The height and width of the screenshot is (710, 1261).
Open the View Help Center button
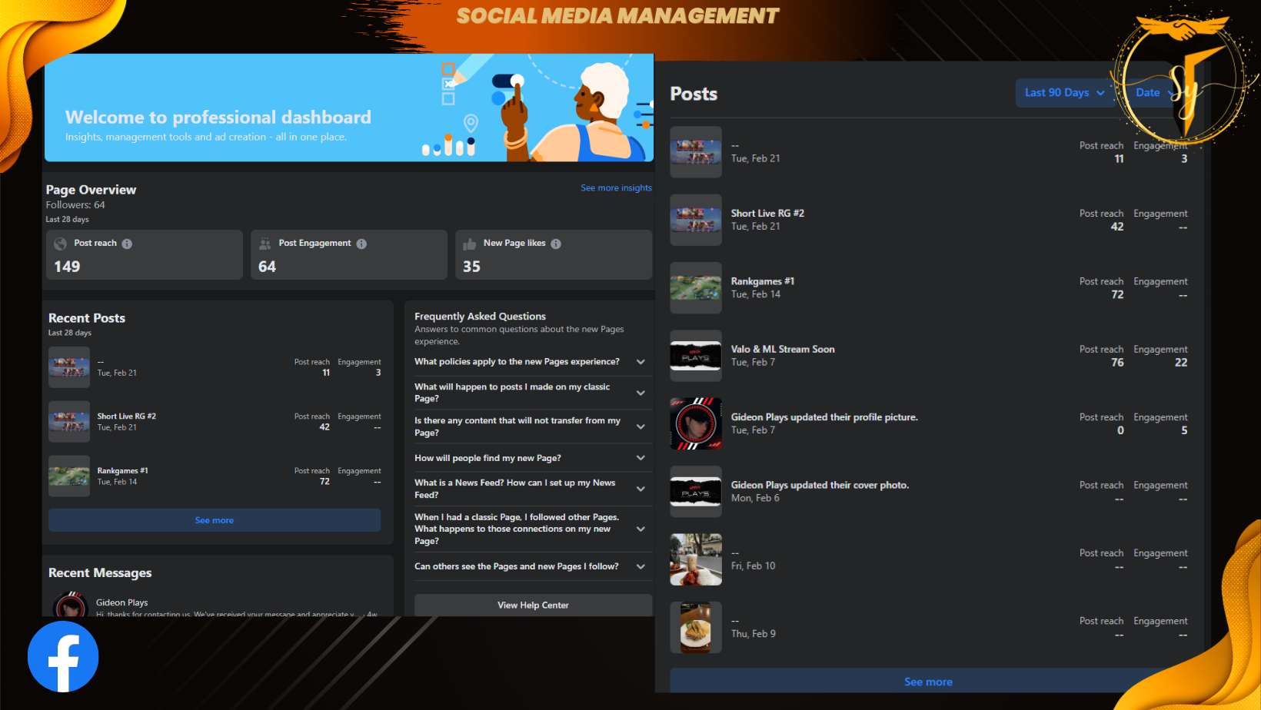[533, 605]
